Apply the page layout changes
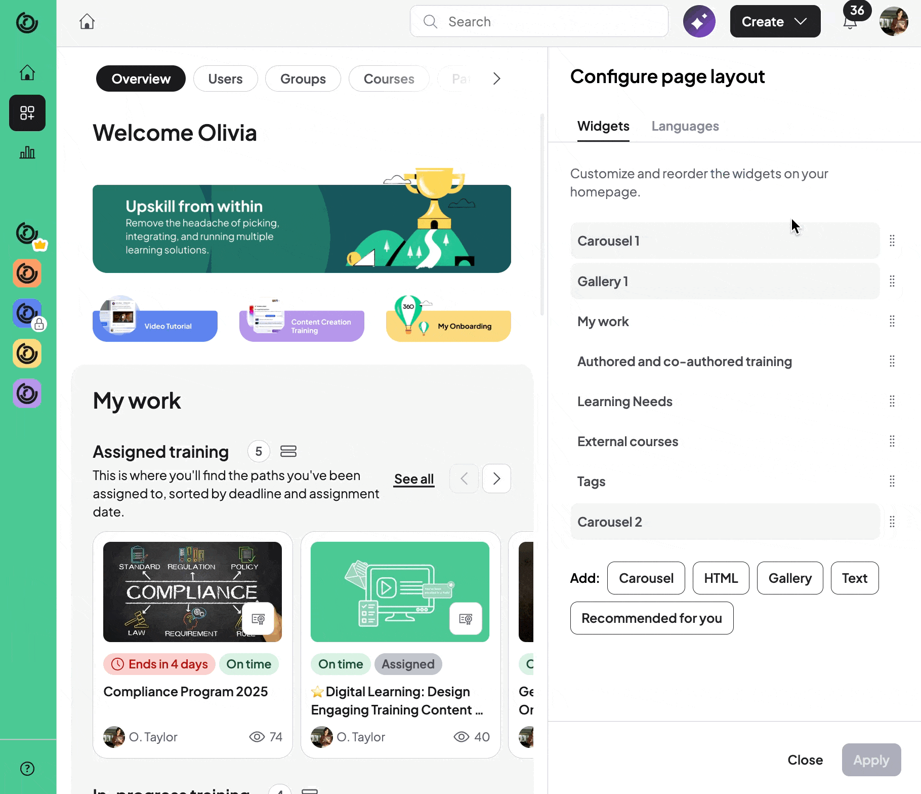The image size is (921, 794). [871, 760]
